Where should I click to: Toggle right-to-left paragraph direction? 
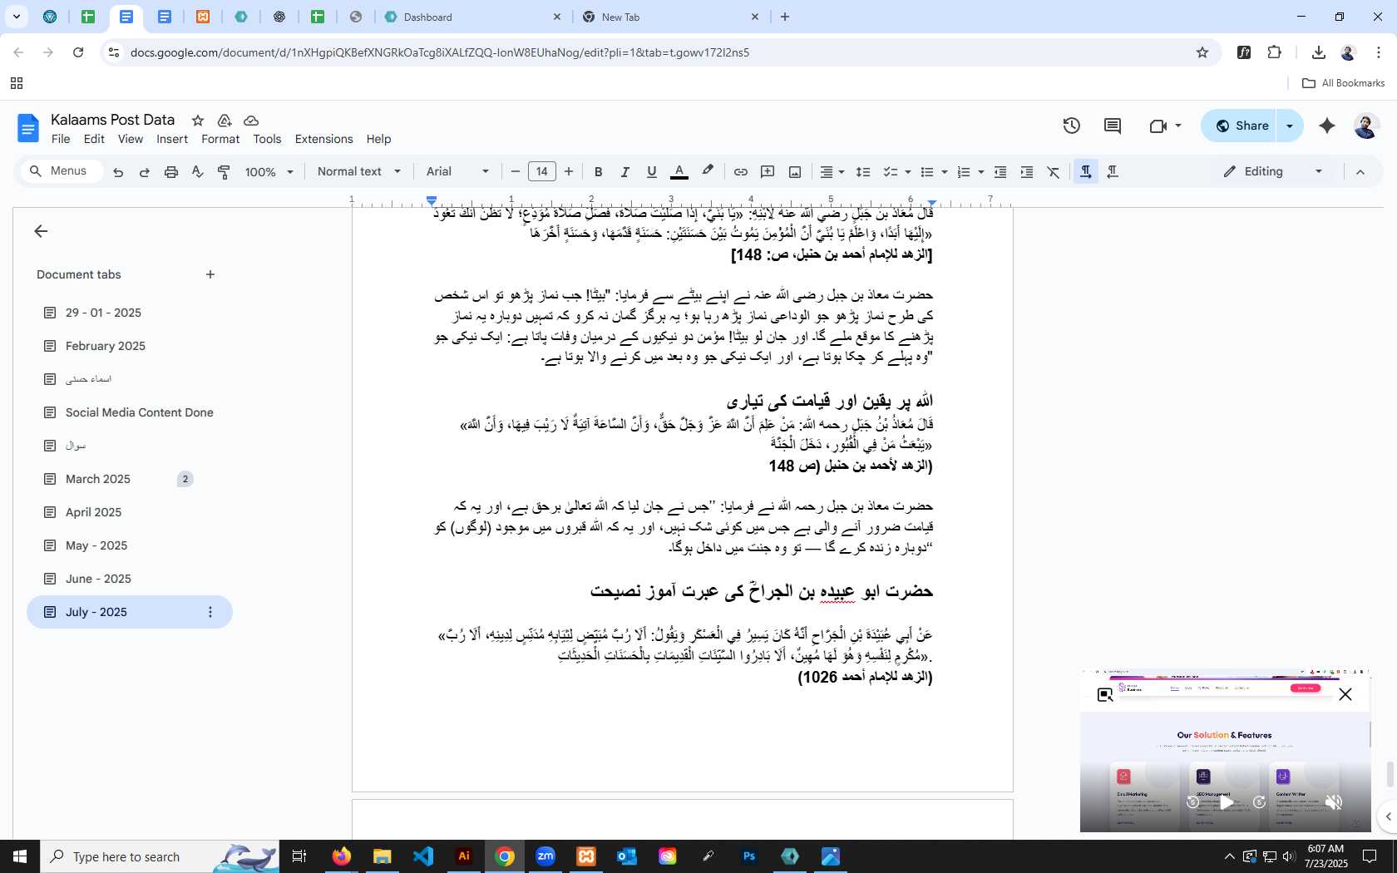point(1113,172)
